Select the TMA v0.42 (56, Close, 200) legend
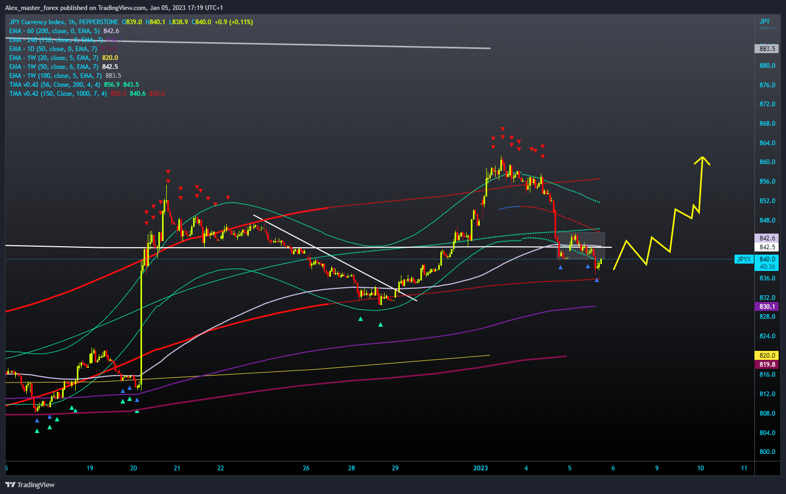 pos(55,85)
